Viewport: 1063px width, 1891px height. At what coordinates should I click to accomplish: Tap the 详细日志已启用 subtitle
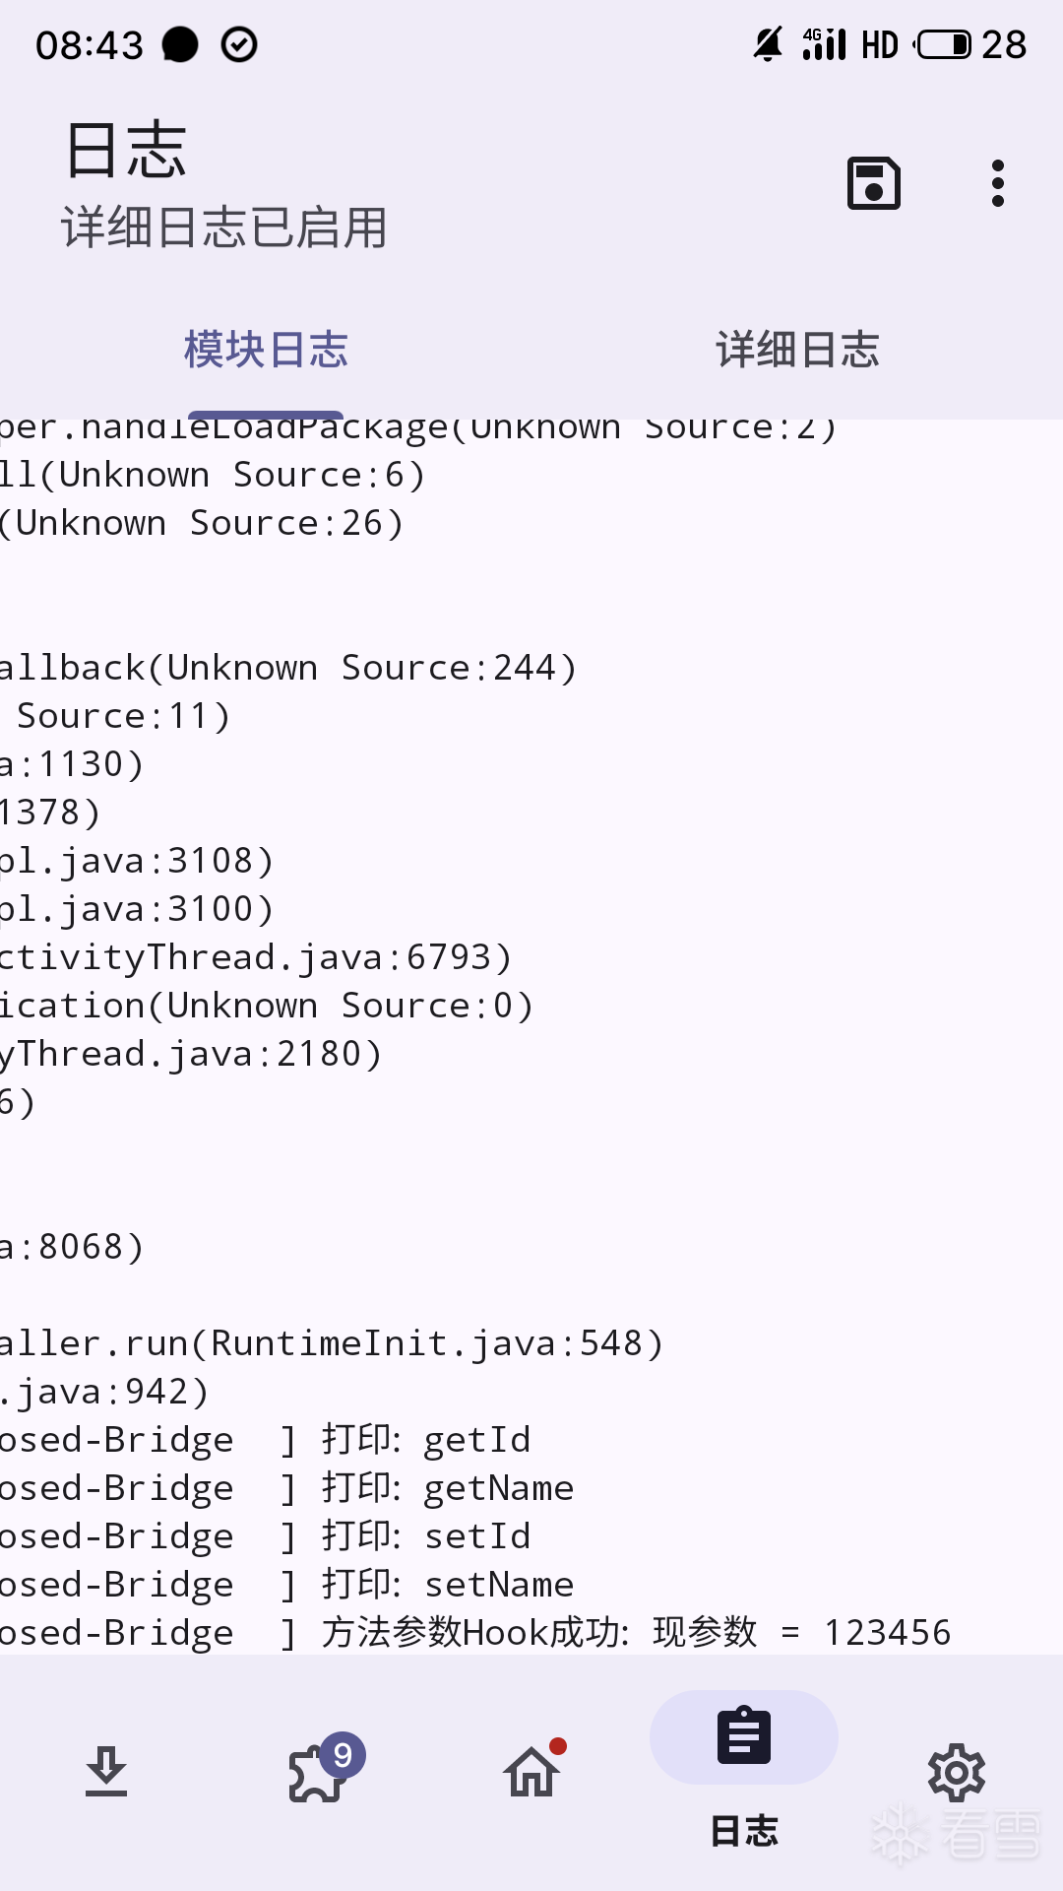tap(224, 228)
